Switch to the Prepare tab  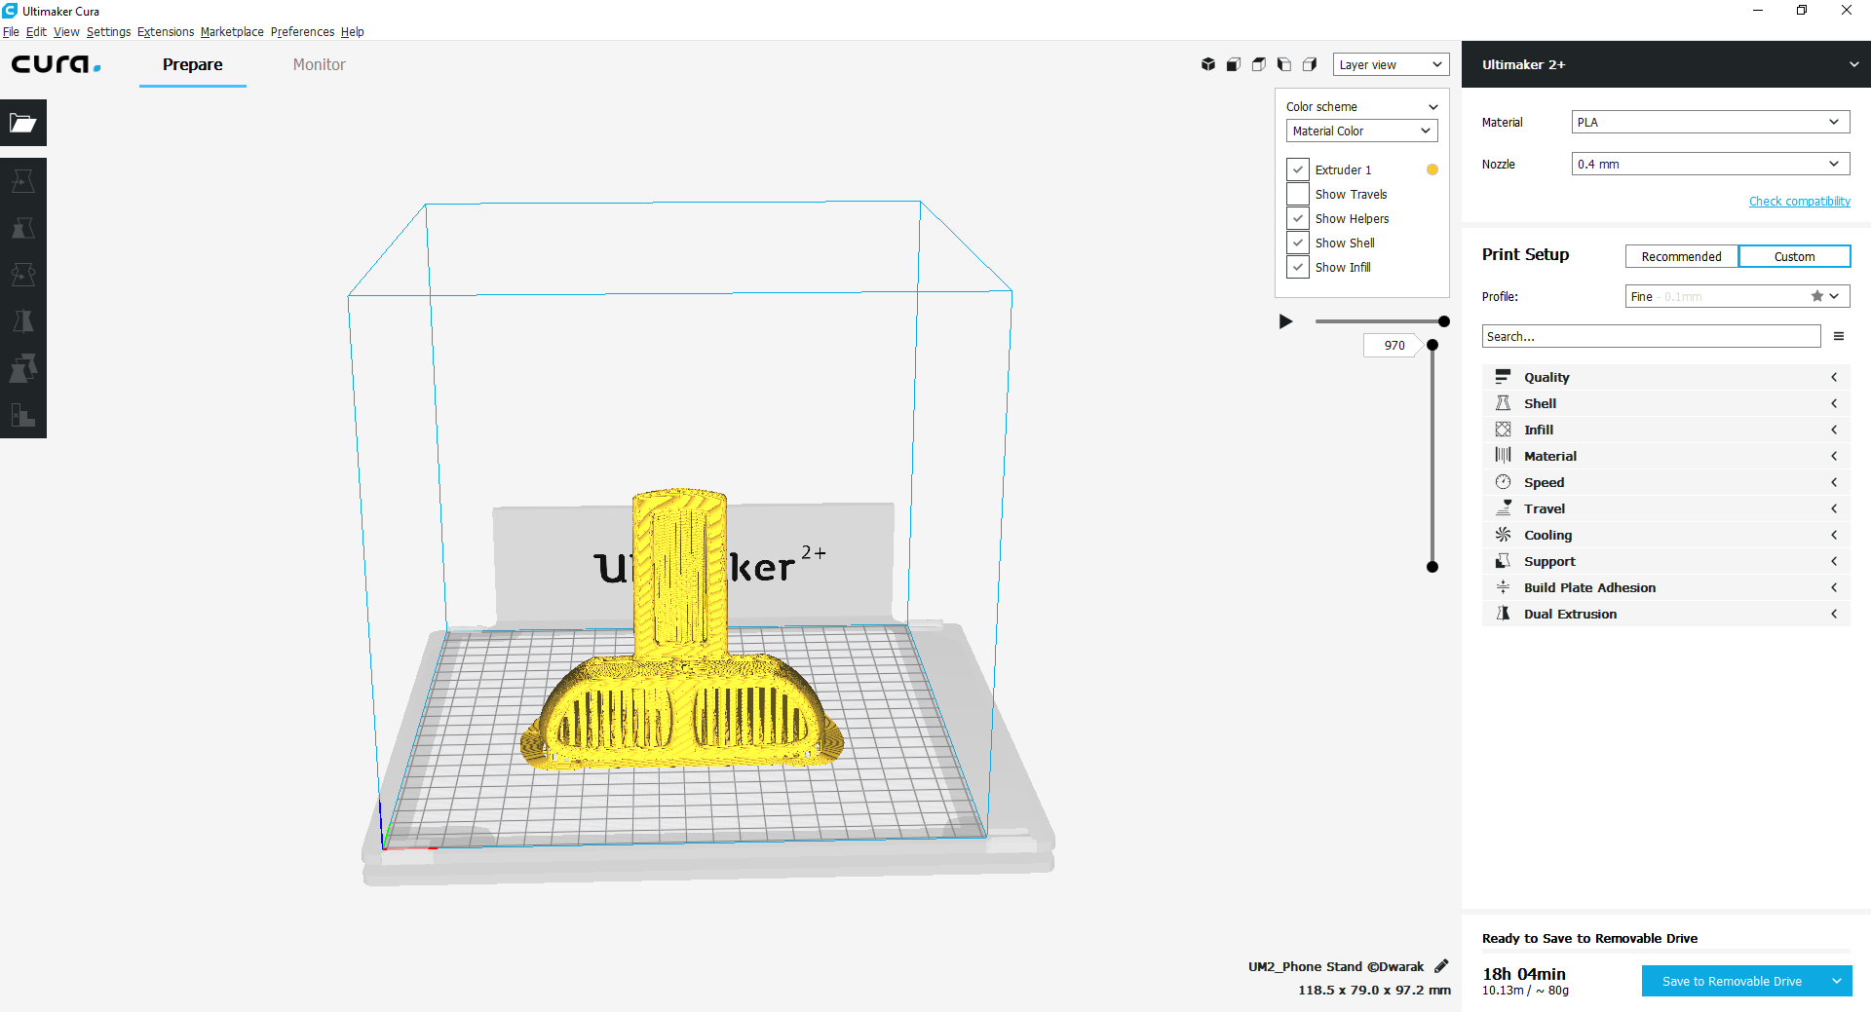point(193,64)
